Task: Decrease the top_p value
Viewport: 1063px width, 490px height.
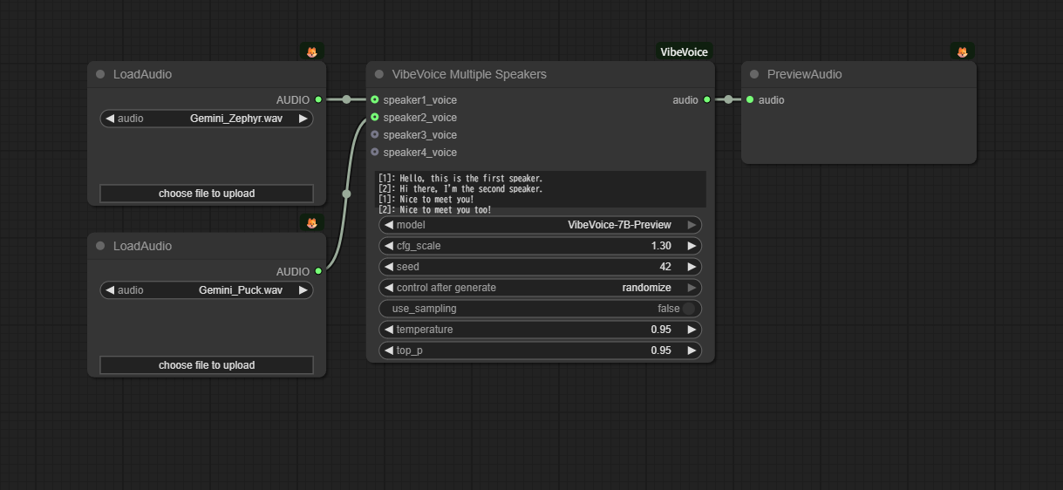Action: [x=389, y=350]
